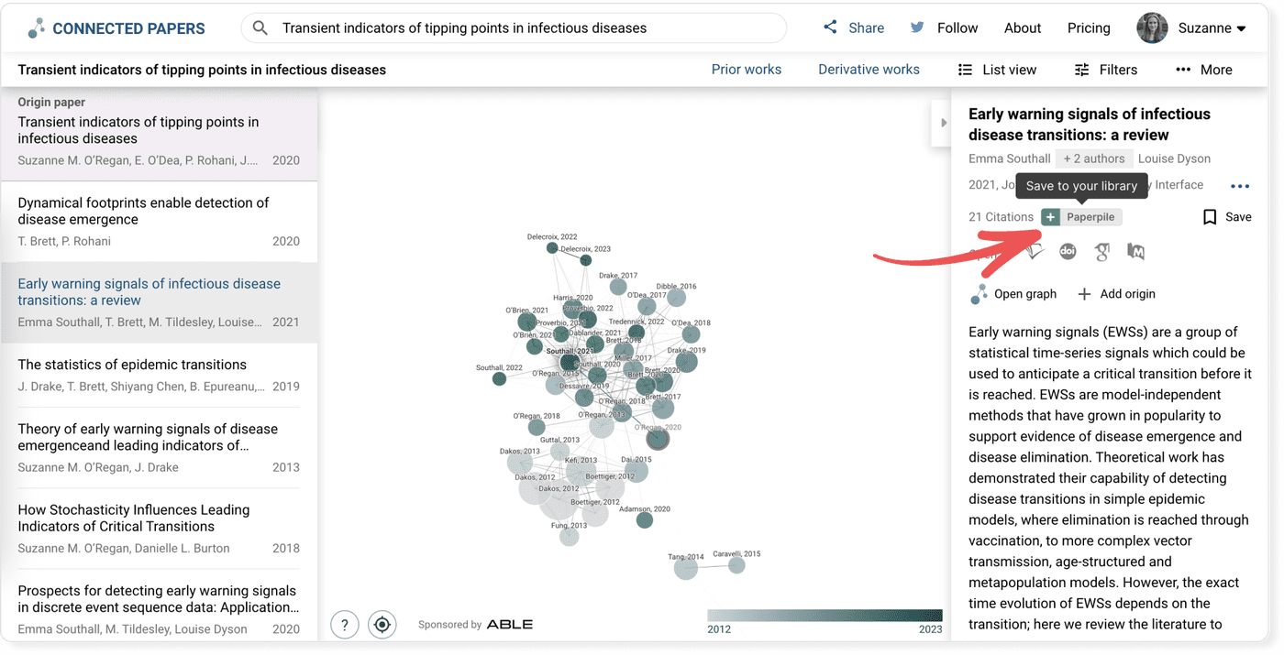Open the Google Scholar icon

pyautogui.click(x=1101, y=250)
